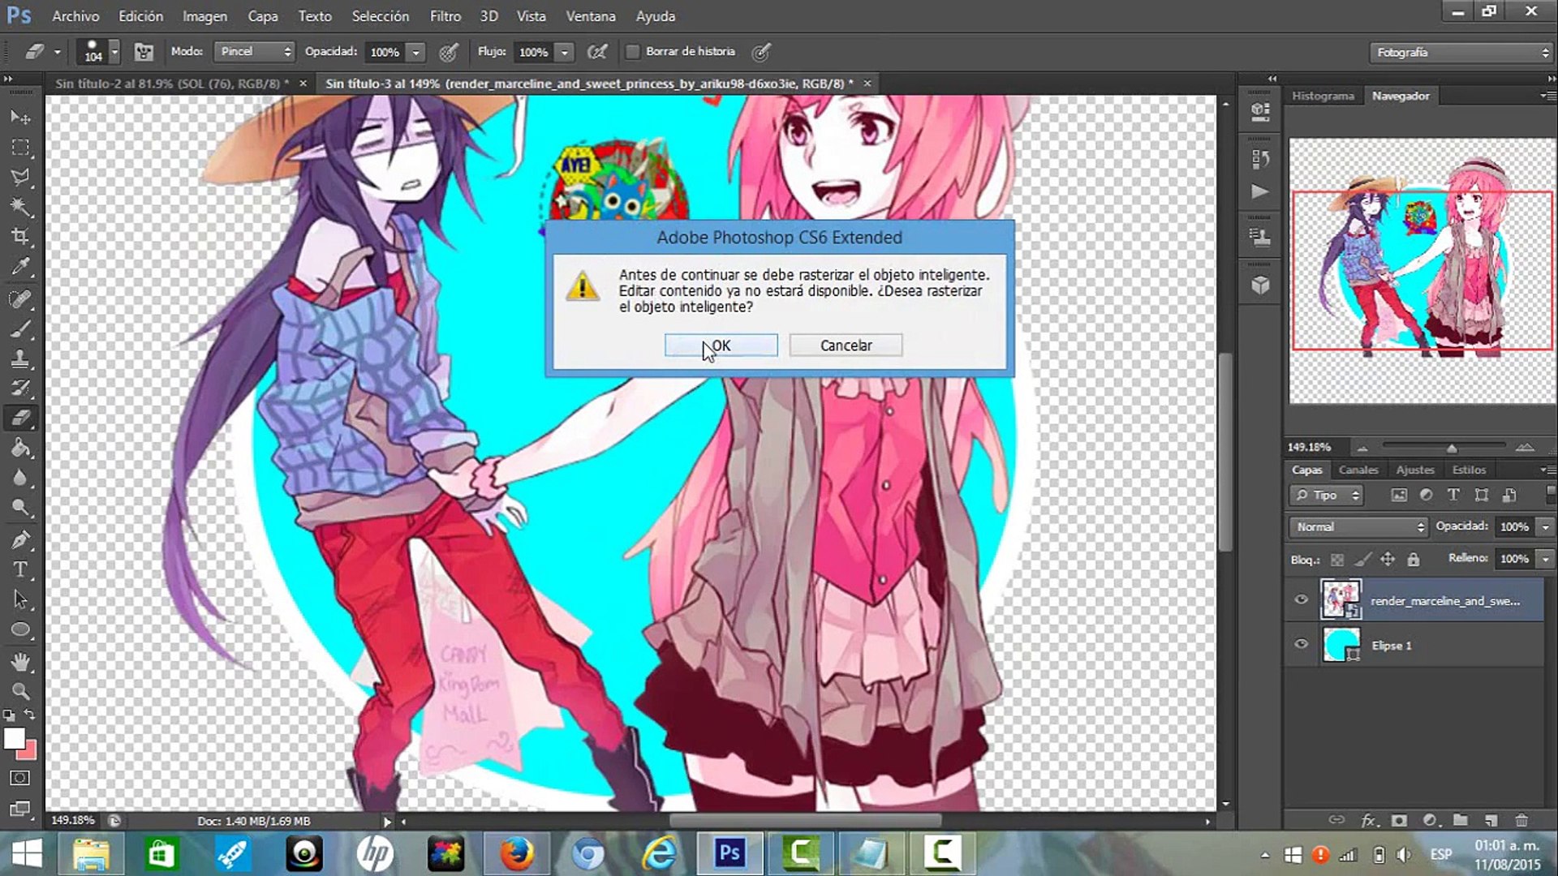Open the Normal blending mode dropdown
The height and width of the screenshot is (876, 1558).
click(x=1358, y=526)
